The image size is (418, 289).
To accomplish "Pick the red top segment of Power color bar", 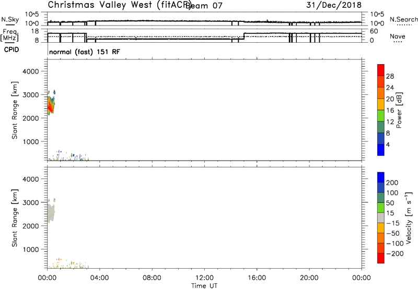I will tap(381, 70).
